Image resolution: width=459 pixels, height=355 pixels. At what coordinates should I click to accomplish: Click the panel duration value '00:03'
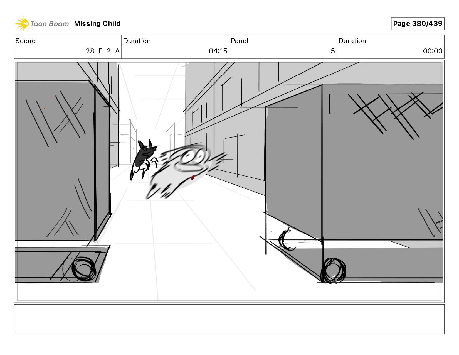tap(433, 51)
